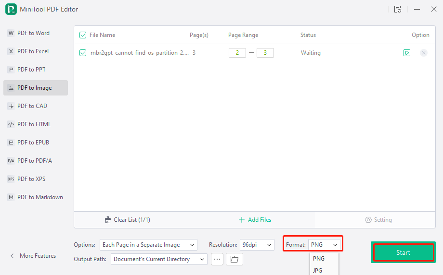Open the Output Path dropdown
This screenshot has width=443, height=275.
point(159,259)
